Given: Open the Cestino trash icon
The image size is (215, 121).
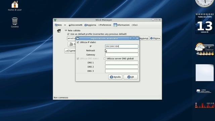Looking at the screenshot, I should coord(15,23).
